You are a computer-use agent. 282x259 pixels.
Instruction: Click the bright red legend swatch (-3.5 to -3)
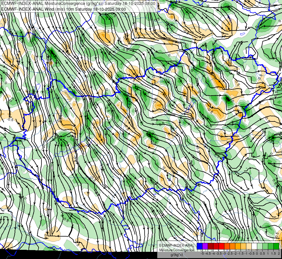click(222, 246)
